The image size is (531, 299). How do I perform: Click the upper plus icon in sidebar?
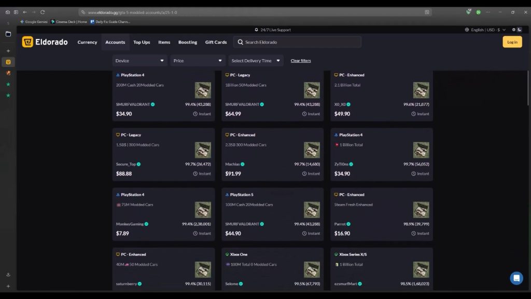(8, 51)
